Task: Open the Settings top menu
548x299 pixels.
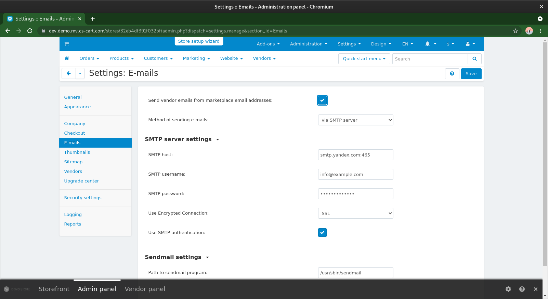Action: pyautogui.click(x=349, y=44)
